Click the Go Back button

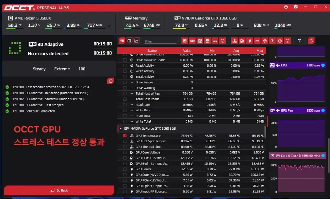59,191
